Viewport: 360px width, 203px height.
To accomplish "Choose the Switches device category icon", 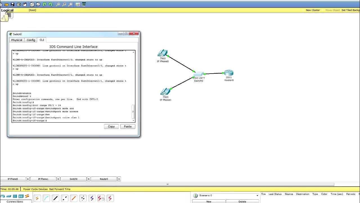I will point(9,196).
